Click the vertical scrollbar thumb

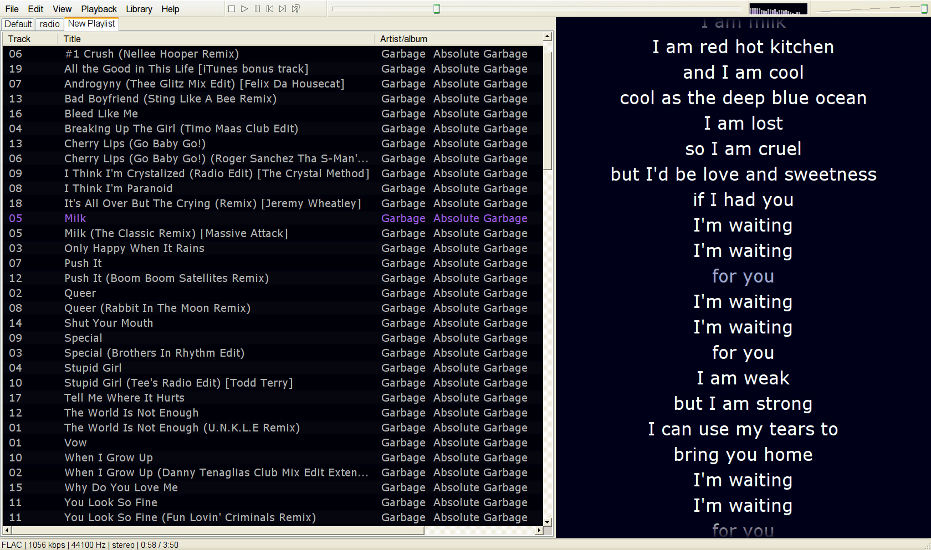(548, 111)
